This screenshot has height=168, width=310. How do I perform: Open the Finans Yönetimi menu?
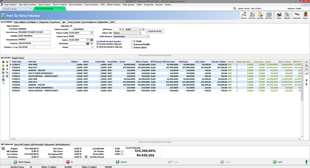(91, 5)
